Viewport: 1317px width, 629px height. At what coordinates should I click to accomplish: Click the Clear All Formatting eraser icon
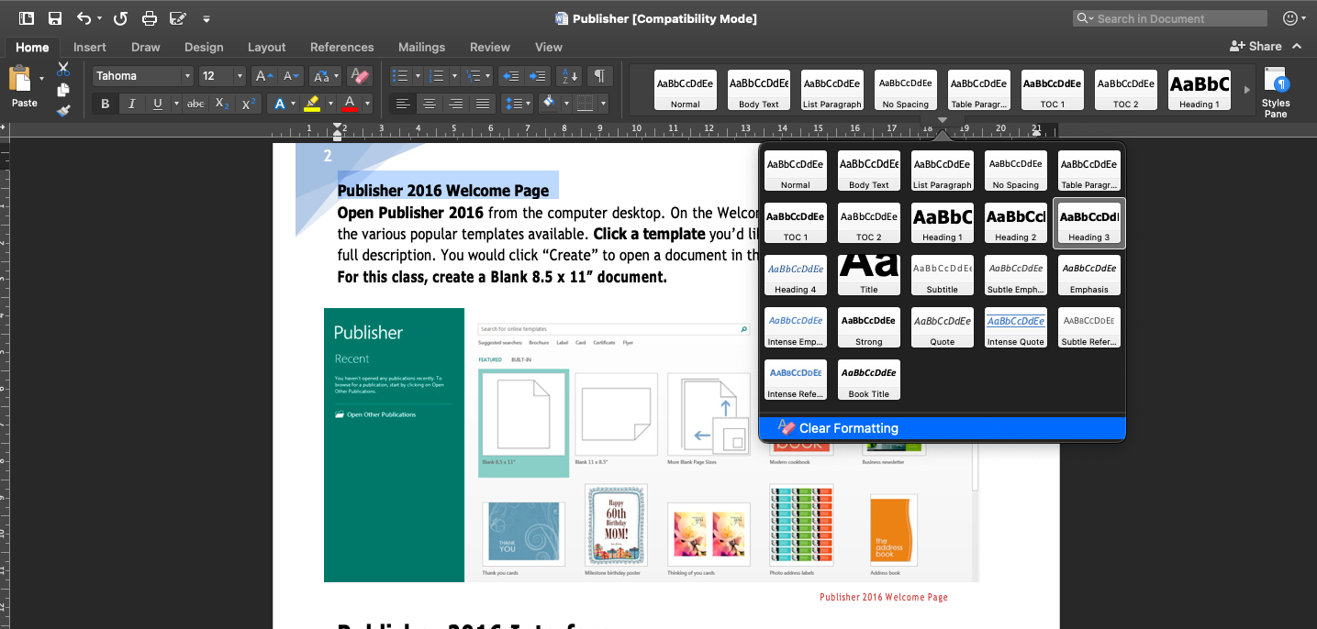(360, 76)
